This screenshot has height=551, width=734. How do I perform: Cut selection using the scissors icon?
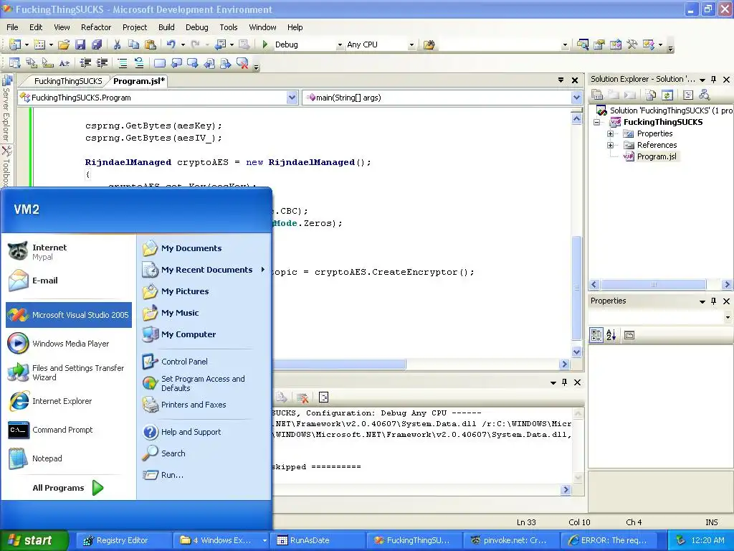pyautogui.click(x=117, y=44)
